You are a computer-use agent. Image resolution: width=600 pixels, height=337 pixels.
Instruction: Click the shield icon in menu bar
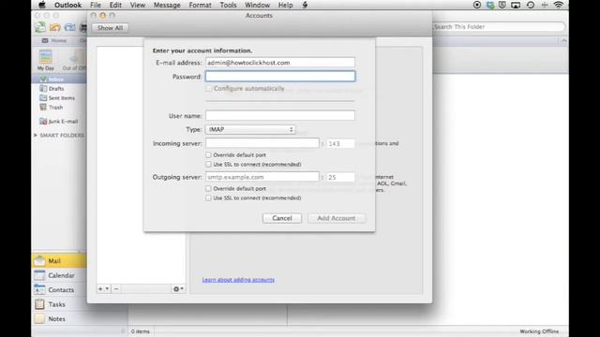[x=502, y=5]
